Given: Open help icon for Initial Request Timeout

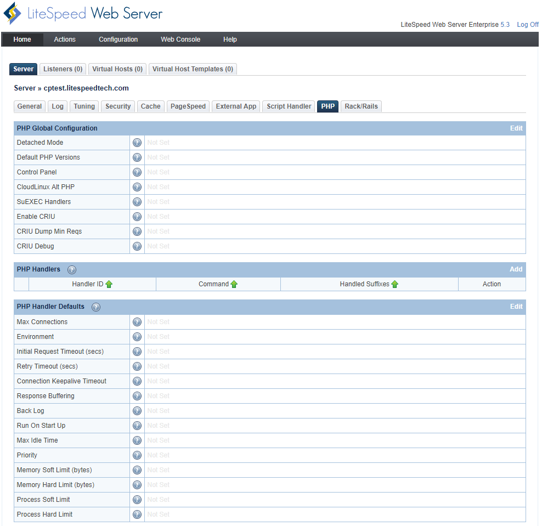Looking at the screenshot, I should (x=137, y=352).
